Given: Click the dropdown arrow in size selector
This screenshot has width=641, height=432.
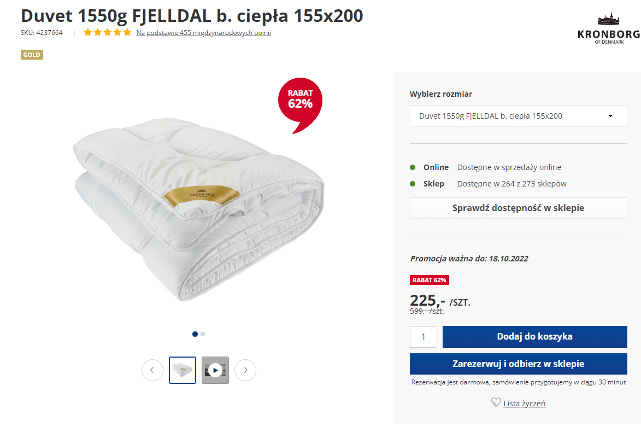Looking at the screenshot, I should pos(610,116).
